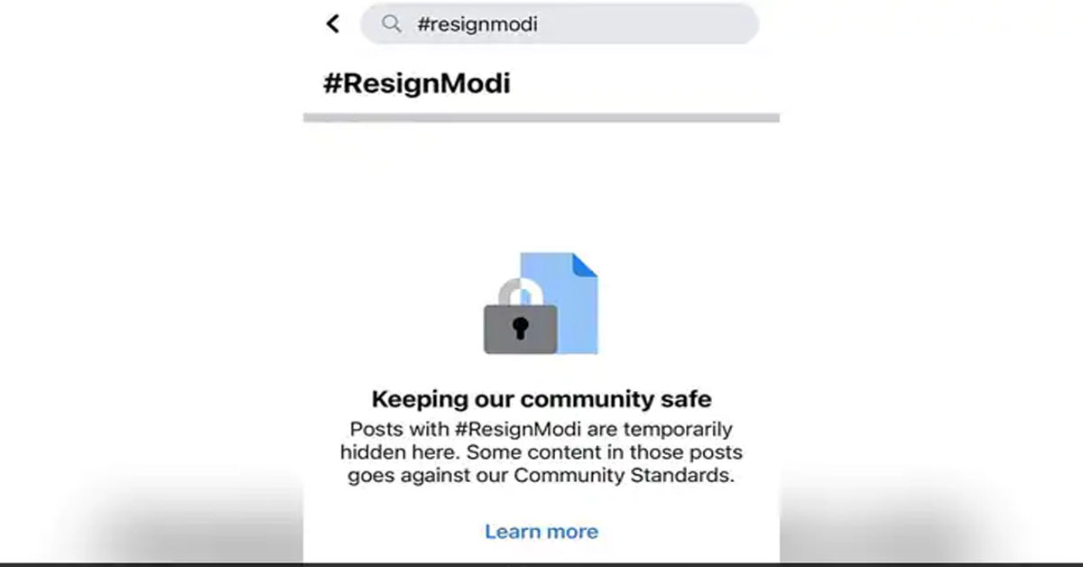The width and height of the screenshot is (1083, 567).
Task: Select the #ResignModi page heading
Action: [416, 84]
